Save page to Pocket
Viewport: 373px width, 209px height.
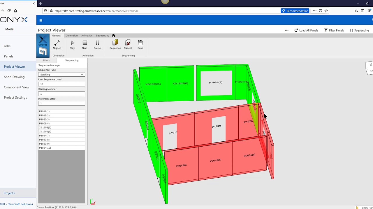point(320,11)
